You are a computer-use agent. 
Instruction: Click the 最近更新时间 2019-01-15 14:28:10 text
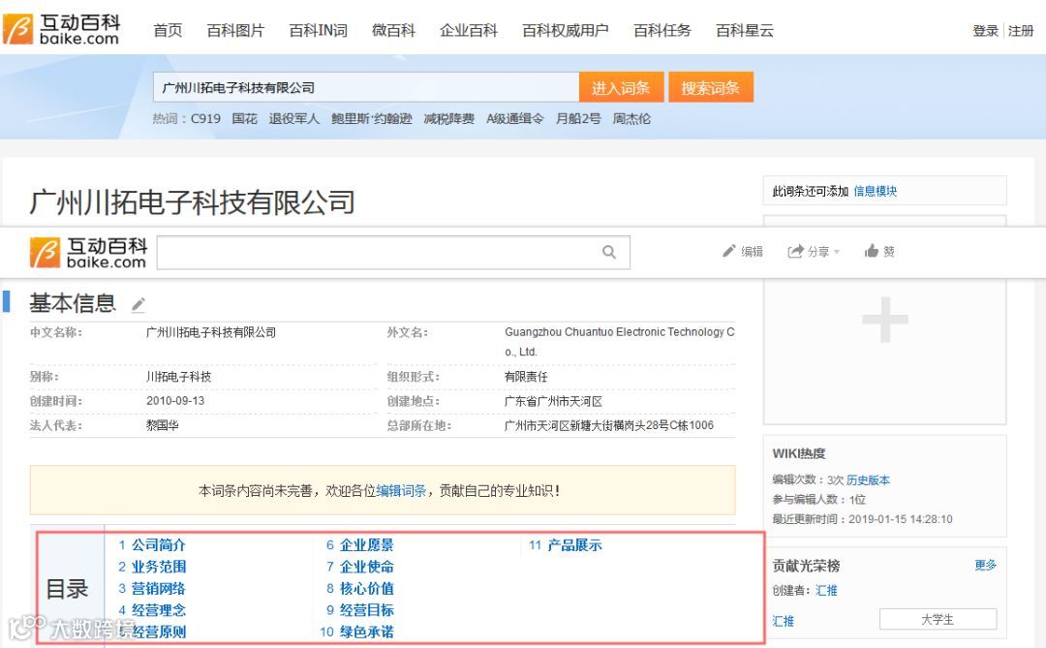(x=862, y=519)
